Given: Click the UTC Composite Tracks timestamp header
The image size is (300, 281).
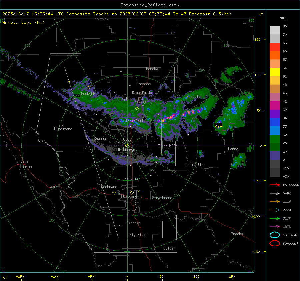Looking at the screenshot, I should [x=117, y=14].
